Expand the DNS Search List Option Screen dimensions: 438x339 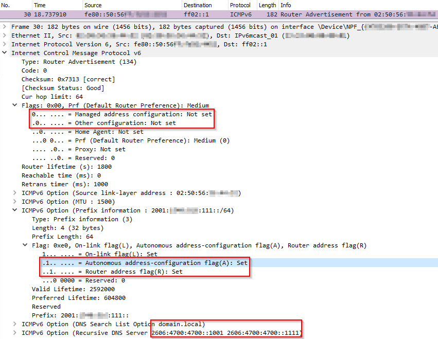coord(15,324)
